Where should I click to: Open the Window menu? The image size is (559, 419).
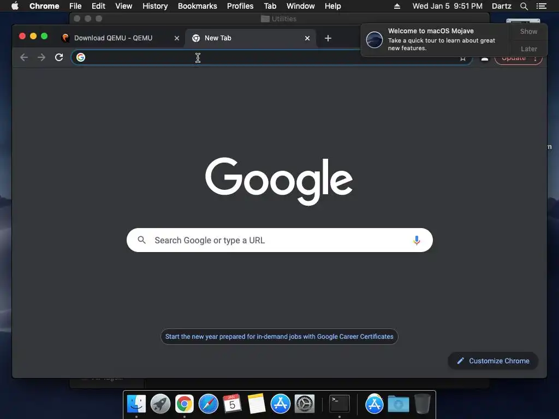click(301, 6)
